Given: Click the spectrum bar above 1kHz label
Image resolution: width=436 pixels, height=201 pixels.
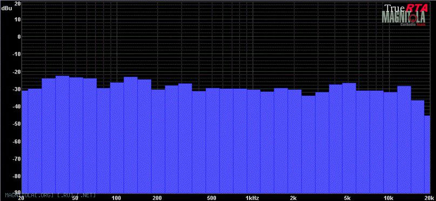Looking at the screenshot, I should (x=253, y=141).
